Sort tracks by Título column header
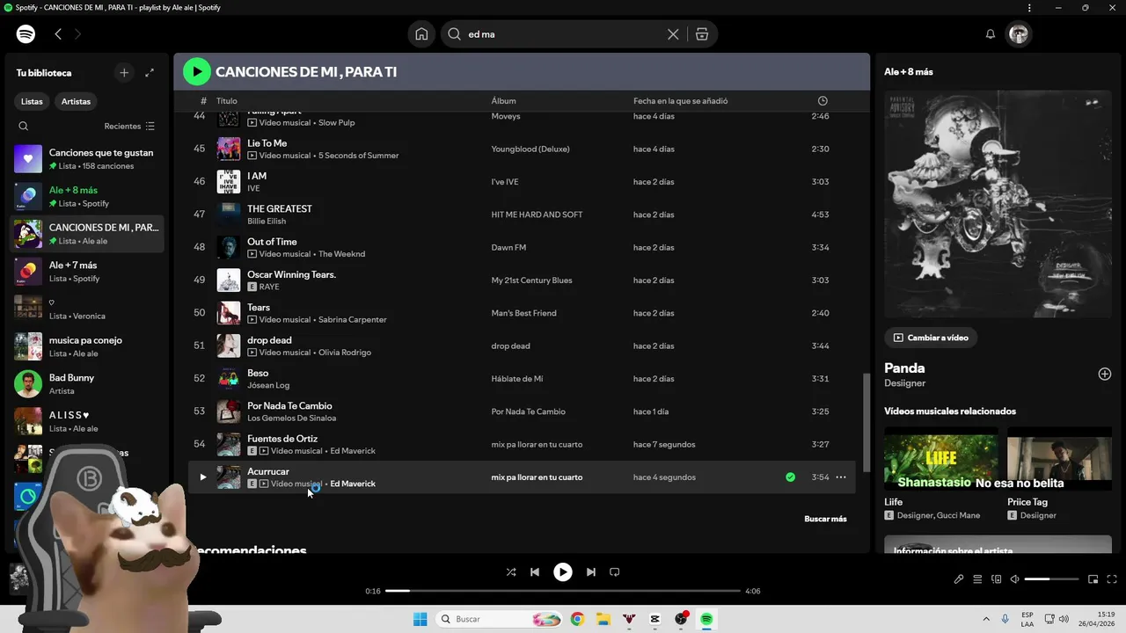This screenshot has width=1126, height=633. 227,101
